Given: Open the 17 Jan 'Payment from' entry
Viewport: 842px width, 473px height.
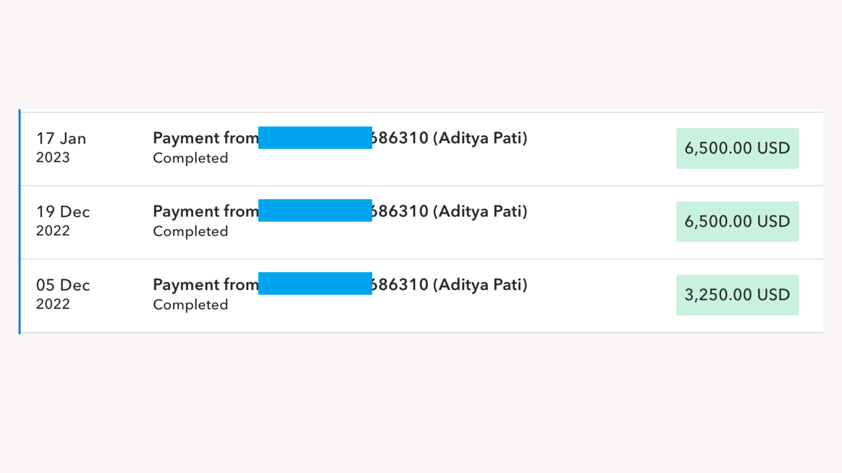Looking at the screenshot, I should (205, 138).
